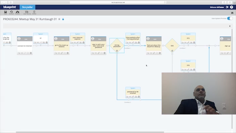
Task: Click the browser address bar
Action: pos(118,2)
